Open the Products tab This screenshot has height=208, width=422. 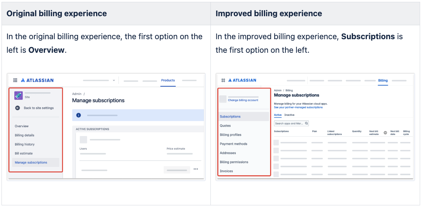coord(168,80)
